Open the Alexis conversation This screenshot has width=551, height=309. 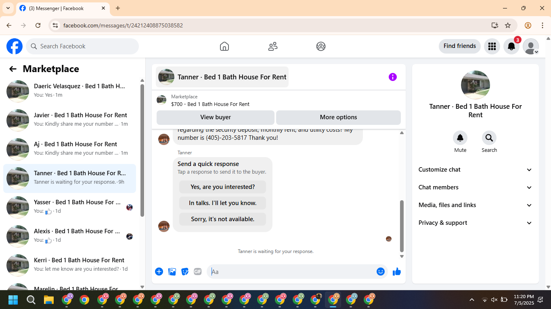click(69, 236)
